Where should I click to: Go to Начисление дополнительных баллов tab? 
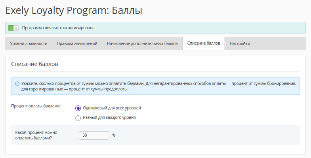142,44
